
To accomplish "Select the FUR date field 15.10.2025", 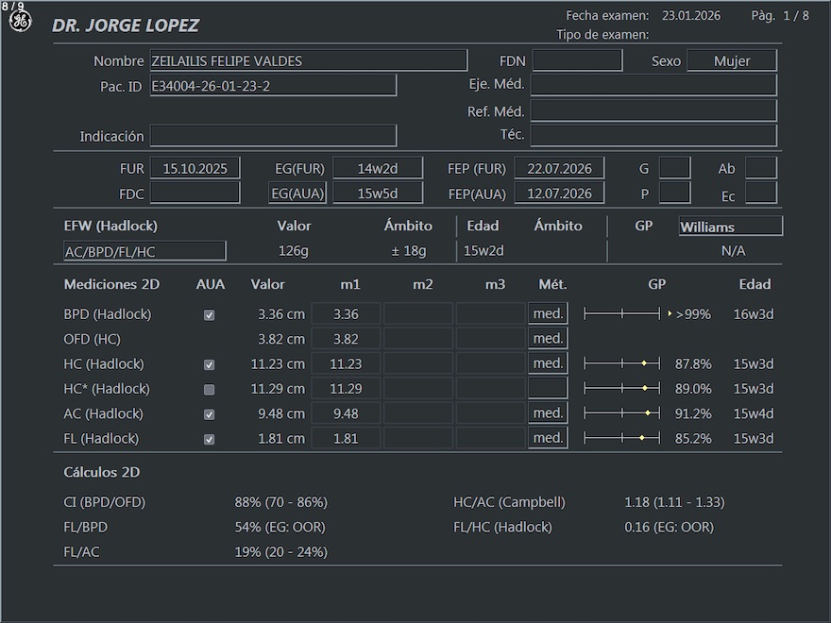I will [195, 169].
